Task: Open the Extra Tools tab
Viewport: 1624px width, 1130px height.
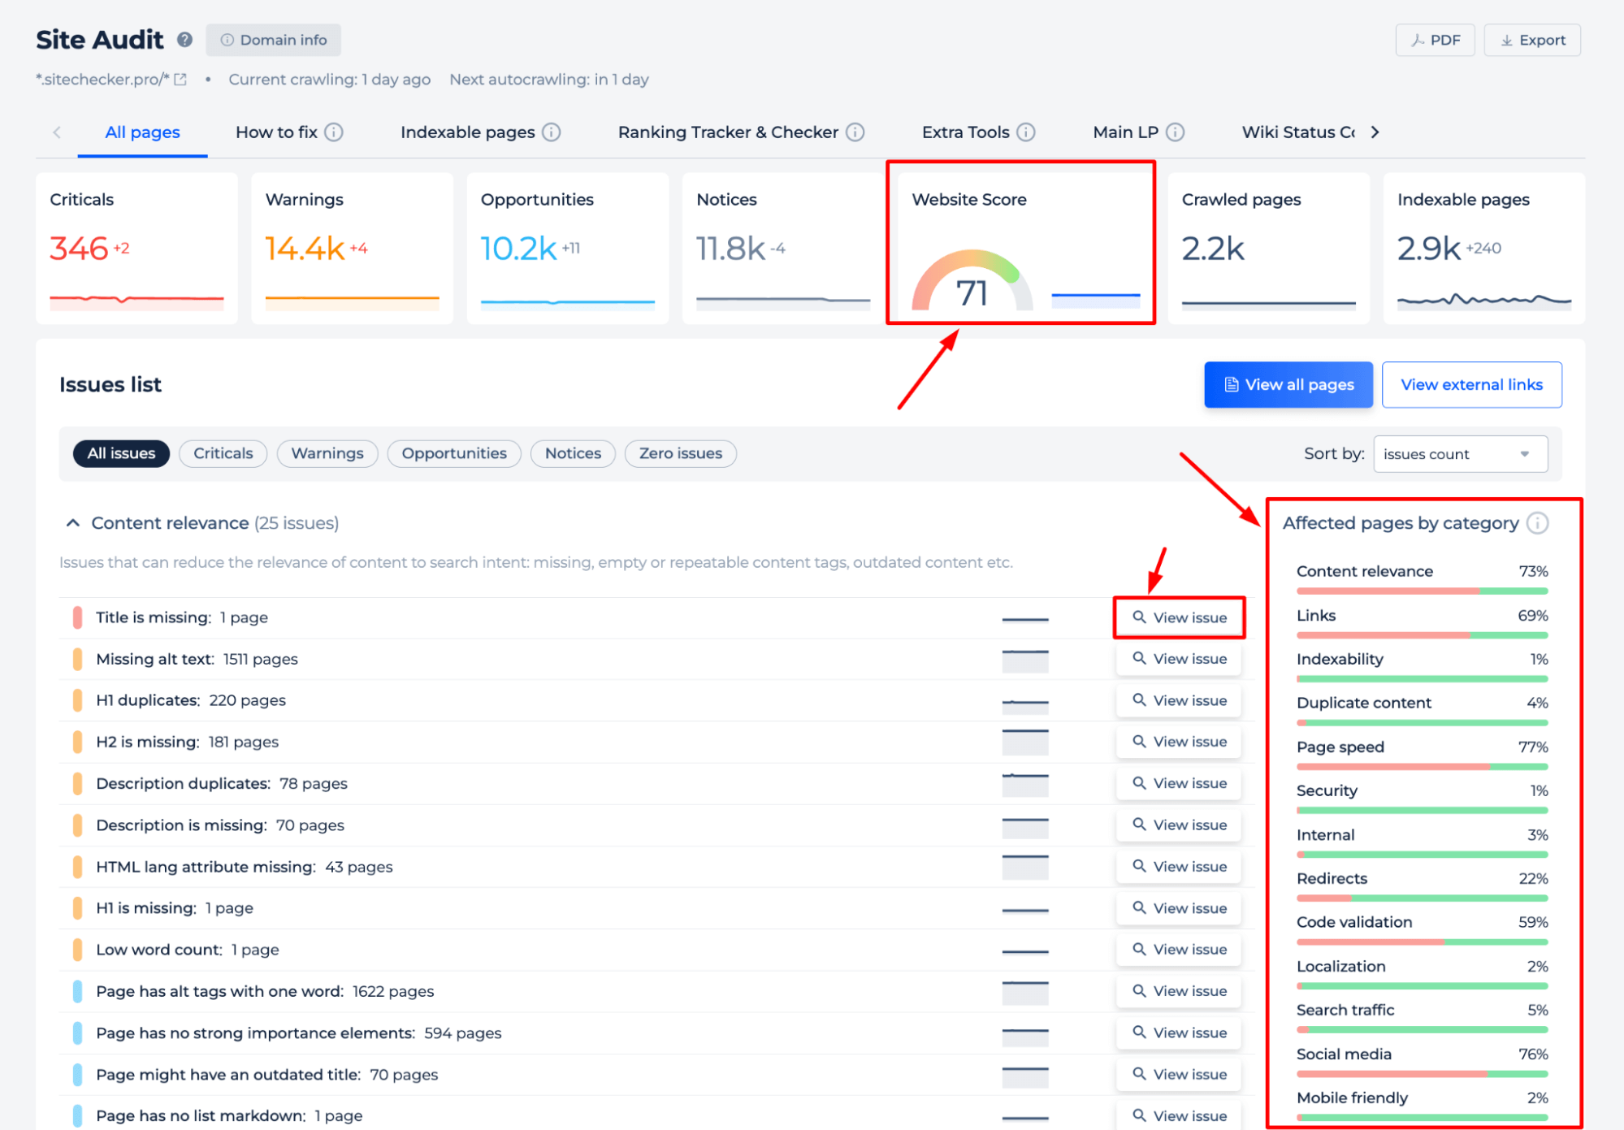Action: click(965, 132)
